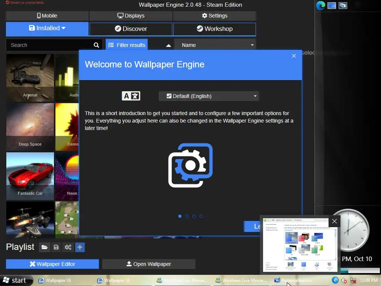
Task: Click the magnifier search icon
Action: click(x=96, y=45)
